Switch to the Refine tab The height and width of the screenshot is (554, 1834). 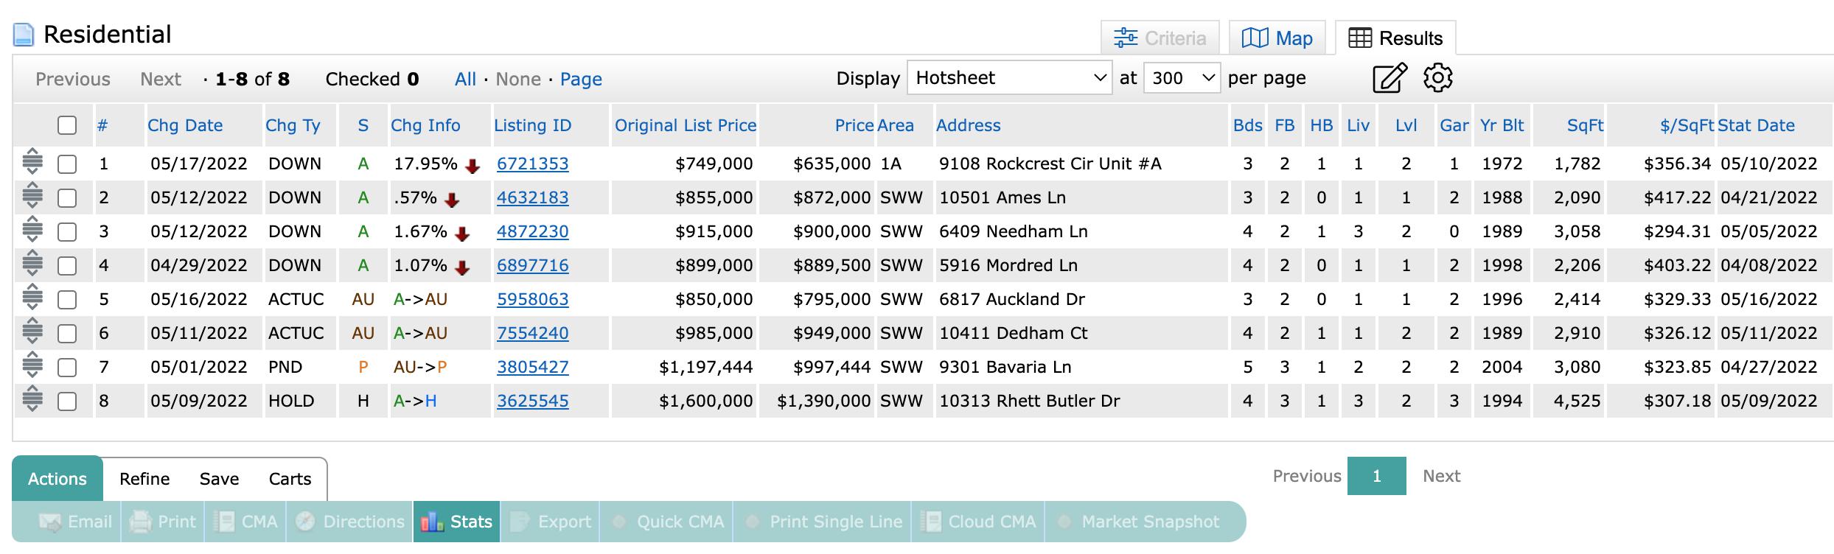pos(144,479)
